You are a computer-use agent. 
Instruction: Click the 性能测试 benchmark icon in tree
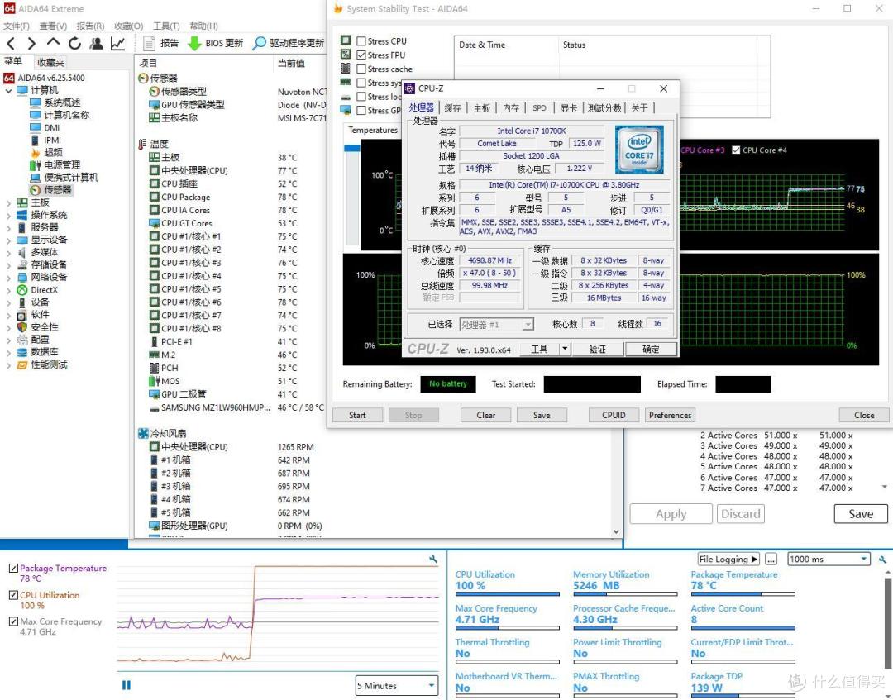(x=22, y=364)
